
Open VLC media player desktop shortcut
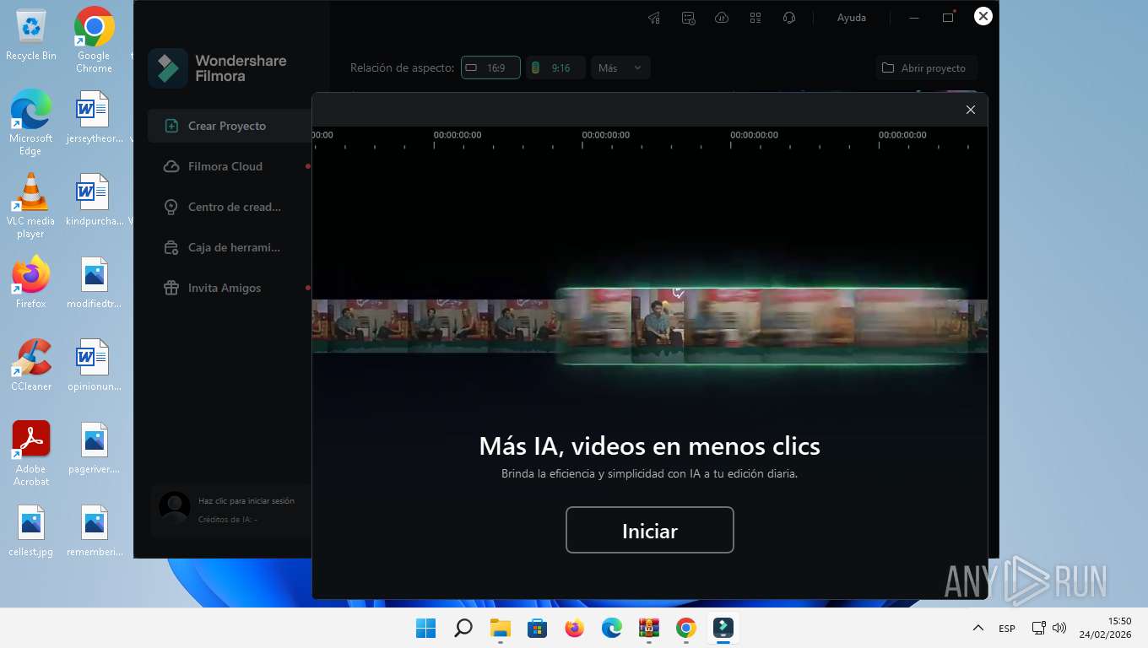click(x=31, y=205)
